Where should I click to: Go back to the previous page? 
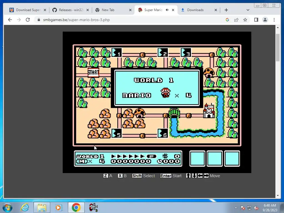coord(10,20)
